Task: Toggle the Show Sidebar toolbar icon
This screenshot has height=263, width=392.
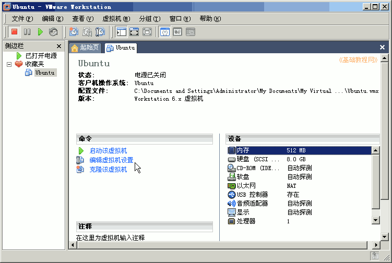Action: (122, 32)
